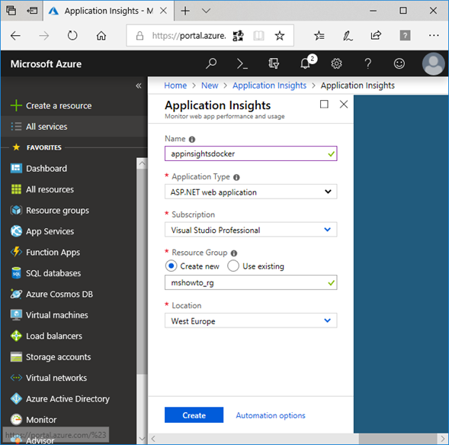
Task: Open directory and subscription filter
Action: [x=274, y=63]
